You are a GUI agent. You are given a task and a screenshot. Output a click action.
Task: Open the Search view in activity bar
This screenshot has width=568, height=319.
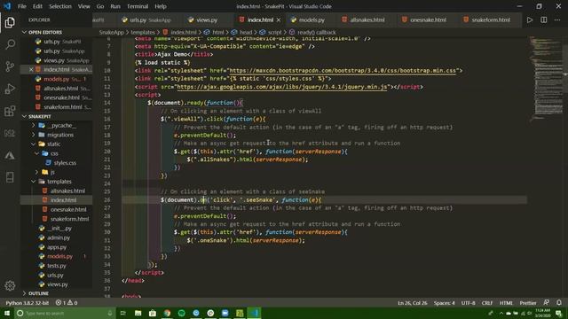coord(10,44)
